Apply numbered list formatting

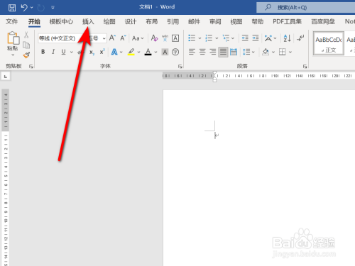tap(209, 38)
